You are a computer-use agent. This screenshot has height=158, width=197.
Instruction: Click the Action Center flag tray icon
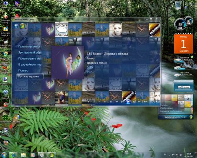(x=173, y=155)
